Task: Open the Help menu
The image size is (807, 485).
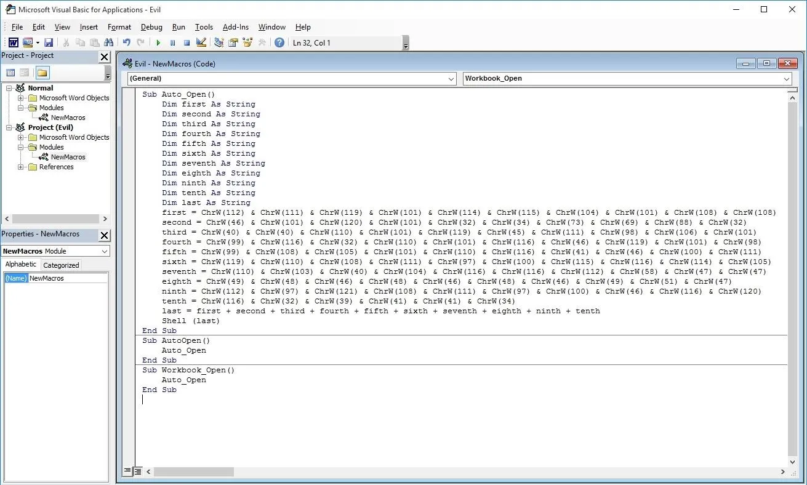Action: pos(303,27)
